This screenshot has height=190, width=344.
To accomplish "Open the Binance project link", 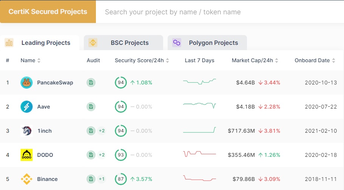I will point(47,179).
